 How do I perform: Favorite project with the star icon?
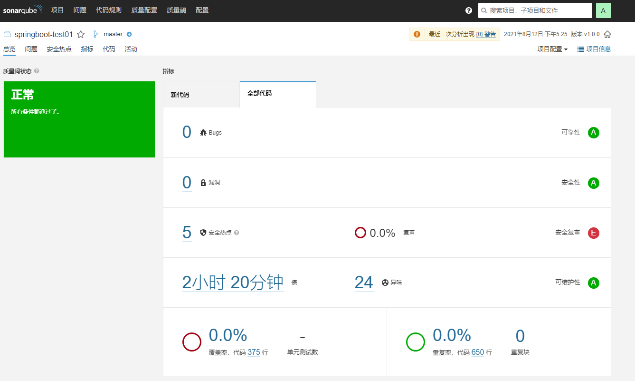click(81, 34)
